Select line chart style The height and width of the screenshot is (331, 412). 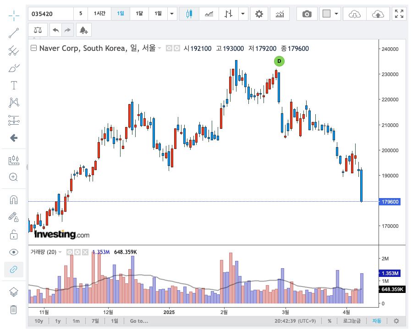[x=209, y=14]
